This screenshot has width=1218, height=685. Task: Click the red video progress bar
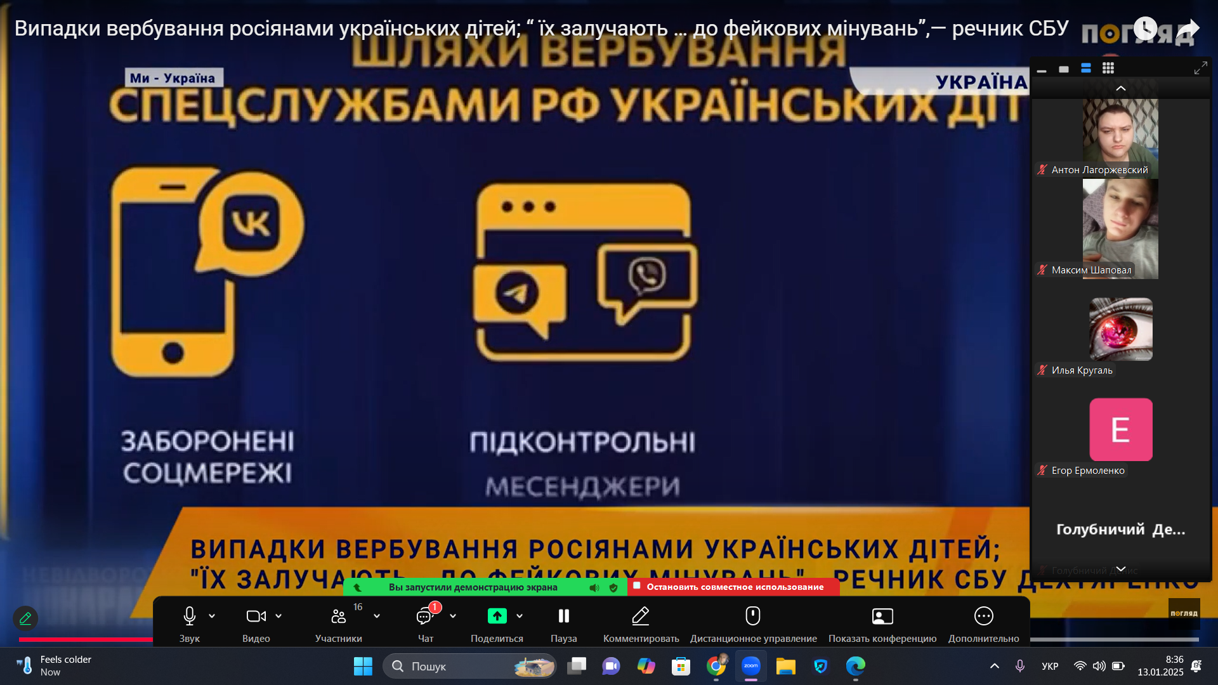point(86,639)
